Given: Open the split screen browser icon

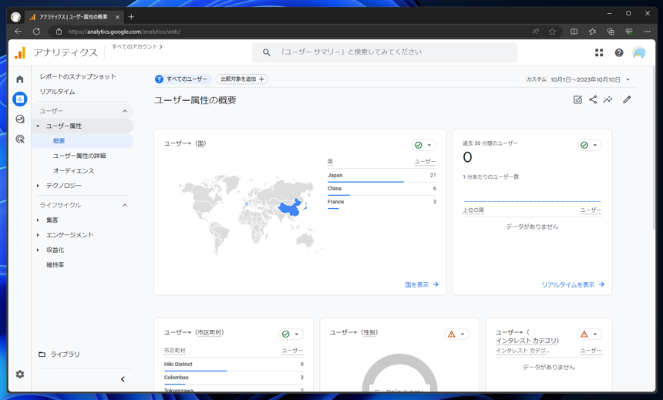Looking at the screenshot, I should pyautogui.click(x=574, y=32).
